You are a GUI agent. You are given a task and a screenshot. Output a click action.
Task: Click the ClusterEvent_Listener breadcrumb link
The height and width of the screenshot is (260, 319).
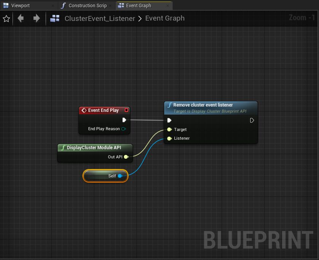click(99, 18)
